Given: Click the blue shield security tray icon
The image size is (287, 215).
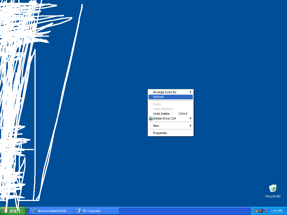Looking at the screenshot, I should pyautogui.click(x=266, y=211).
